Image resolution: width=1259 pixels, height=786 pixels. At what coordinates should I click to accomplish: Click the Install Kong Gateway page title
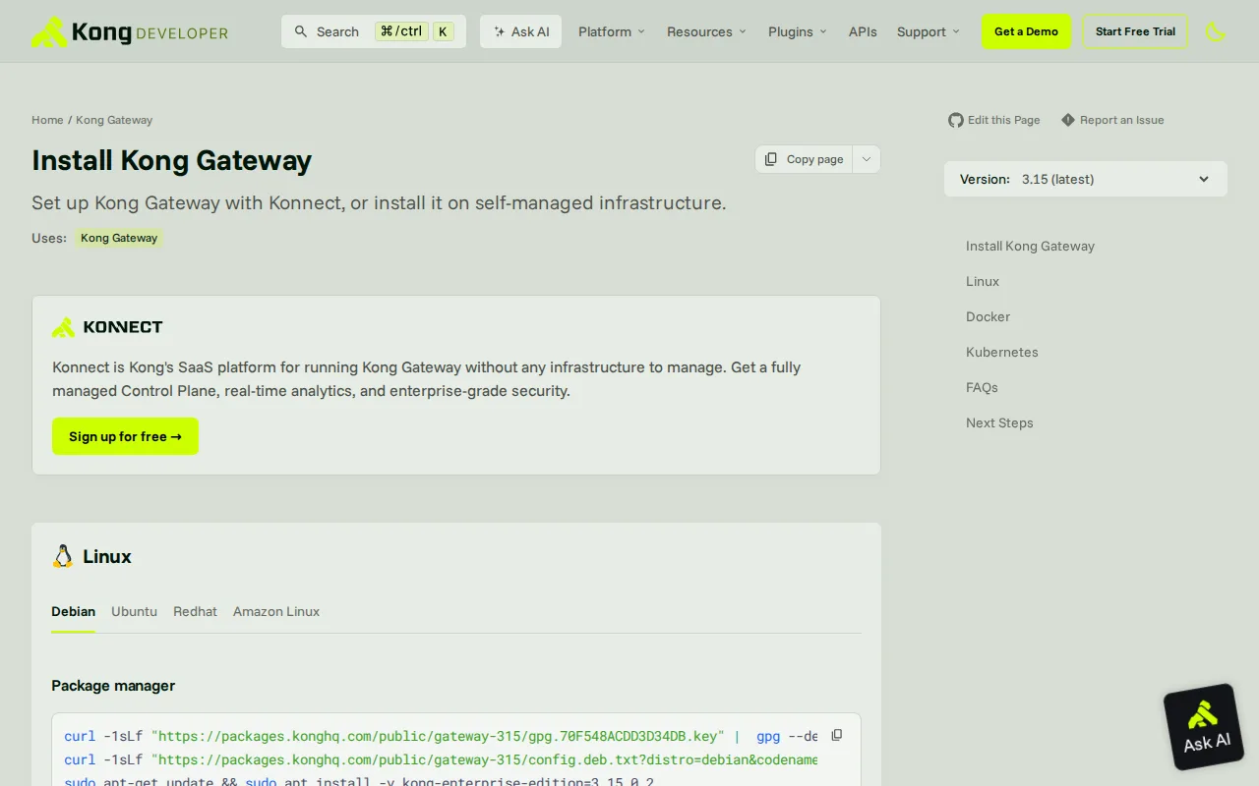tap(171, 160)
